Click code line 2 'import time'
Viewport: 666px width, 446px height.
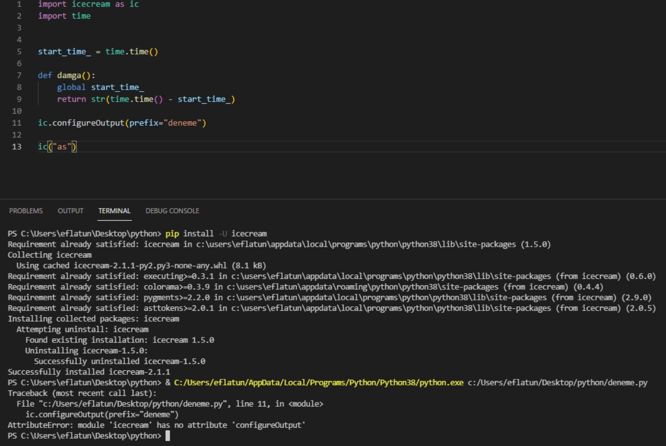65,16
